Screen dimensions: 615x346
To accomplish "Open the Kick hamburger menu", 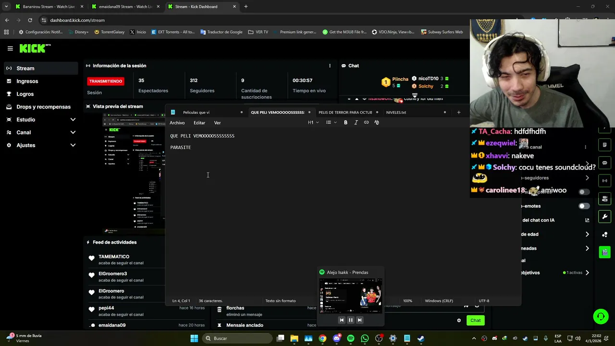I will pos(10,49).
